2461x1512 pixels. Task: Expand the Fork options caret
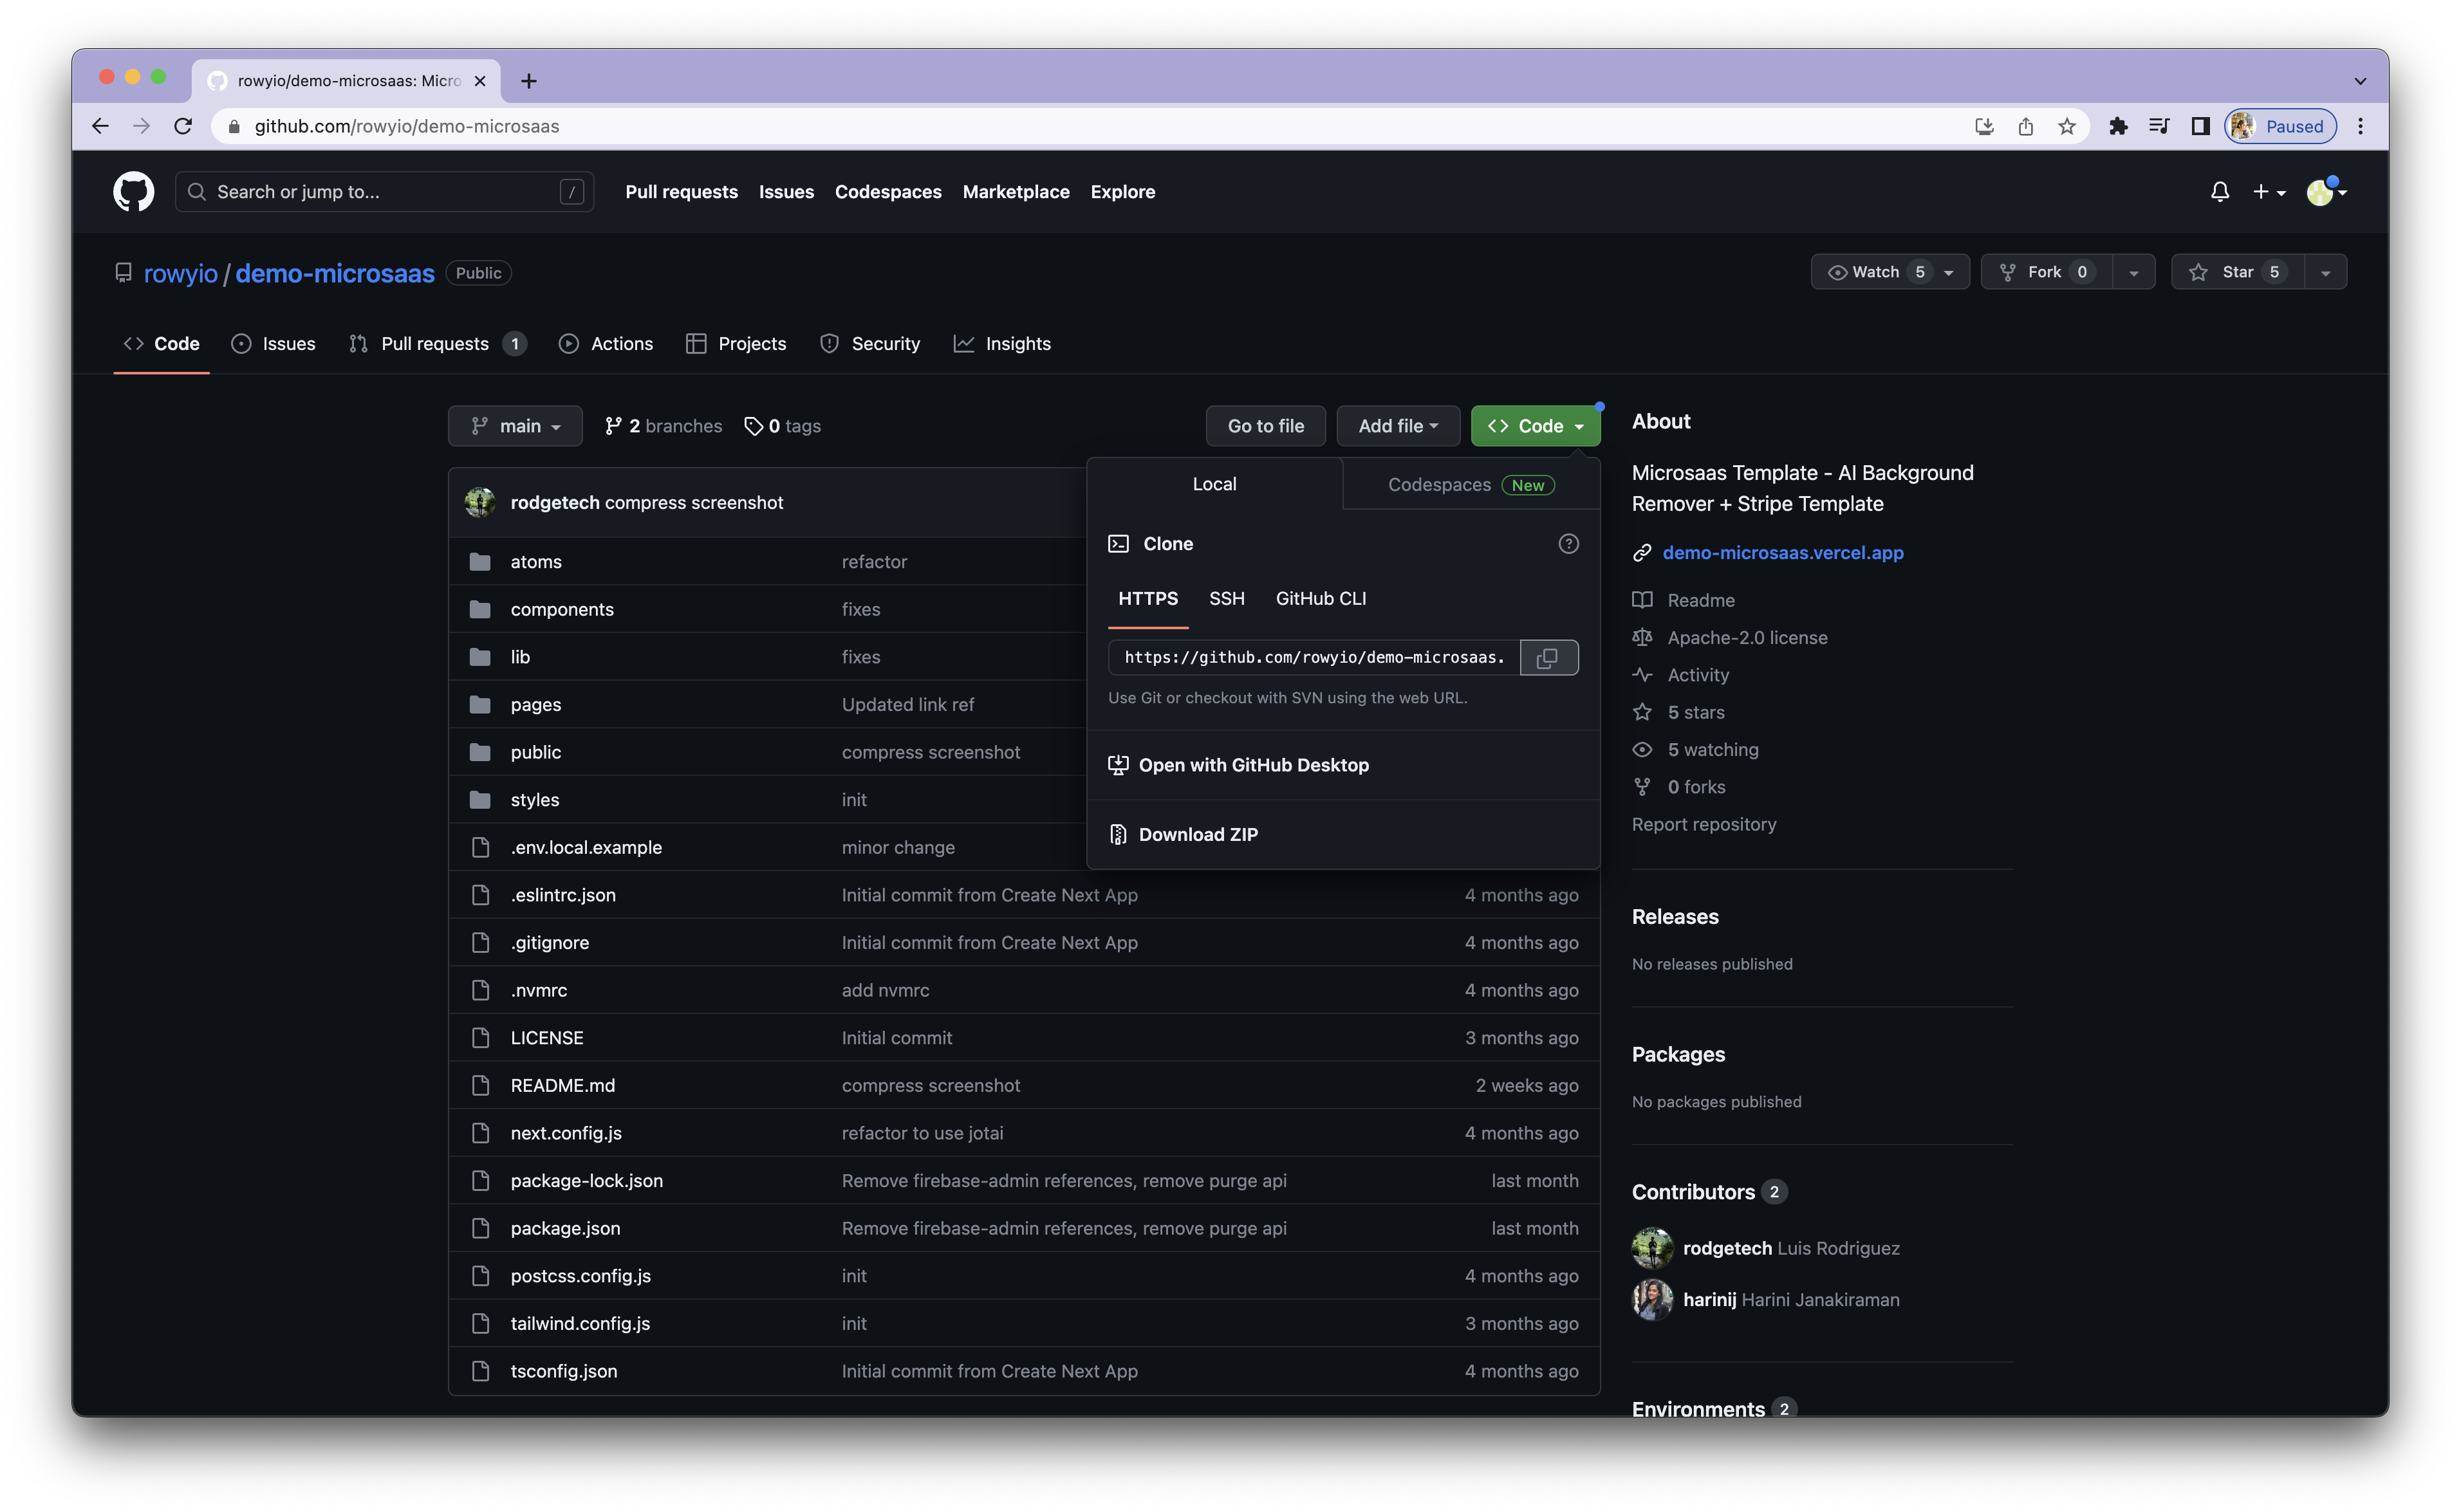[x=2135, y=271]
